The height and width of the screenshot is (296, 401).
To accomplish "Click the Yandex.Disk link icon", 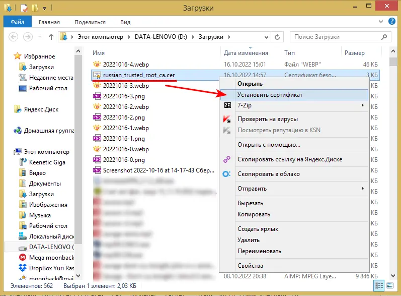I will coord(227,159).
